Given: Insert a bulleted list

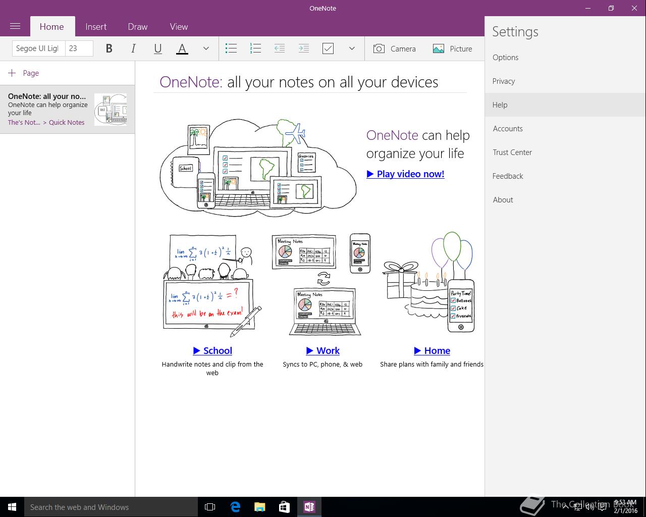Looking at the screenshot, I should (x=231, y=48).
